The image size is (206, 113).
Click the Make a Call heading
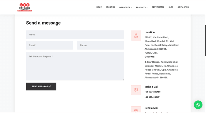(151, 87)
